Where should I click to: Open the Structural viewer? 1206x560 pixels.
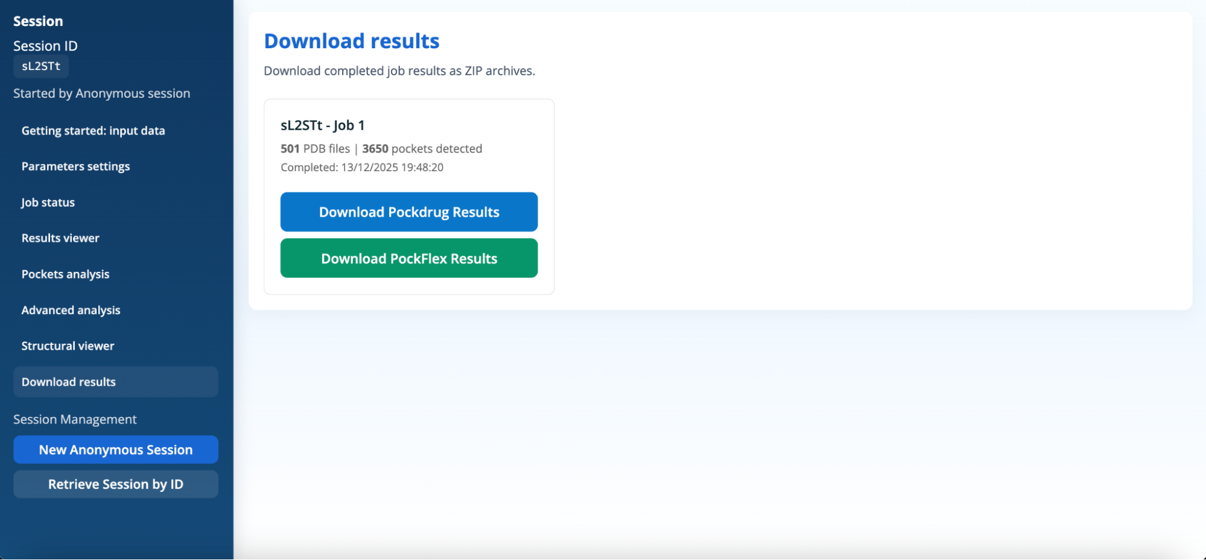pos(115,346)
